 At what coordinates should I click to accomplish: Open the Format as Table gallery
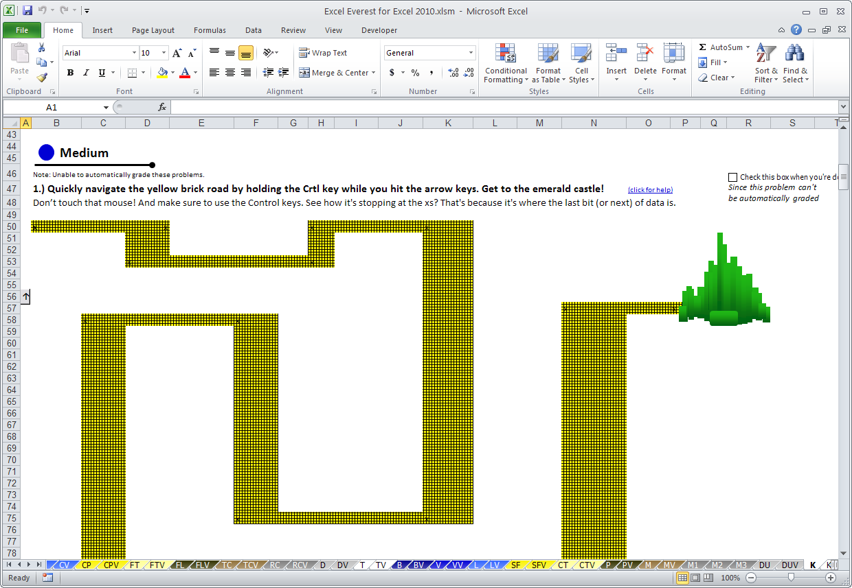548,63
